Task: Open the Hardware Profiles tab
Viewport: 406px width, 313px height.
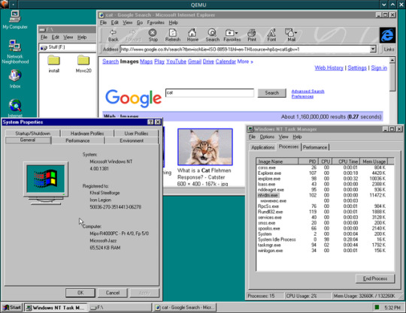Action: tap(87, 134)
